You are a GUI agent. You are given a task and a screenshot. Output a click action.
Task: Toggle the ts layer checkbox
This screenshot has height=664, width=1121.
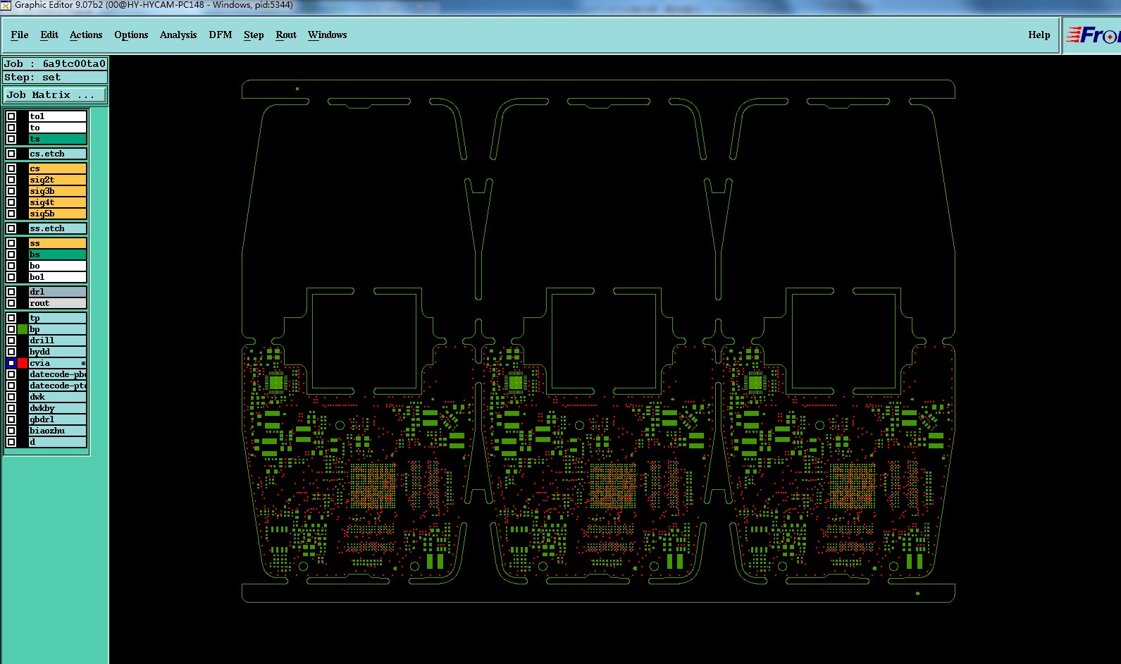point(11,139)
